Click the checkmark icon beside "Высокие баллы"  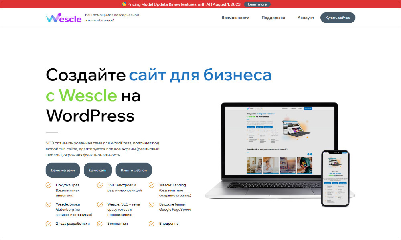(152, 204)
